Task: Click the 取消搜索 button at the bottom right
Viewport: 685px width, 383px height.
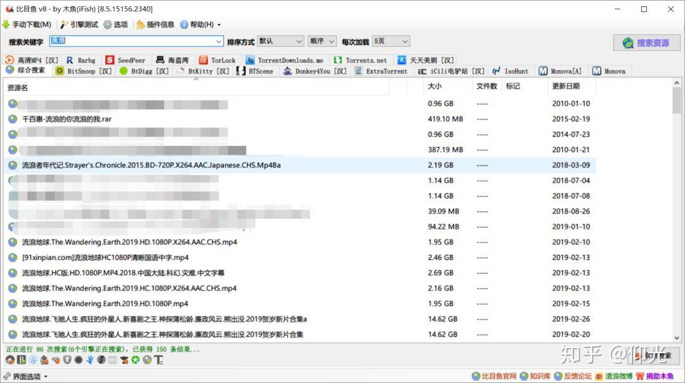Action: 654,356
